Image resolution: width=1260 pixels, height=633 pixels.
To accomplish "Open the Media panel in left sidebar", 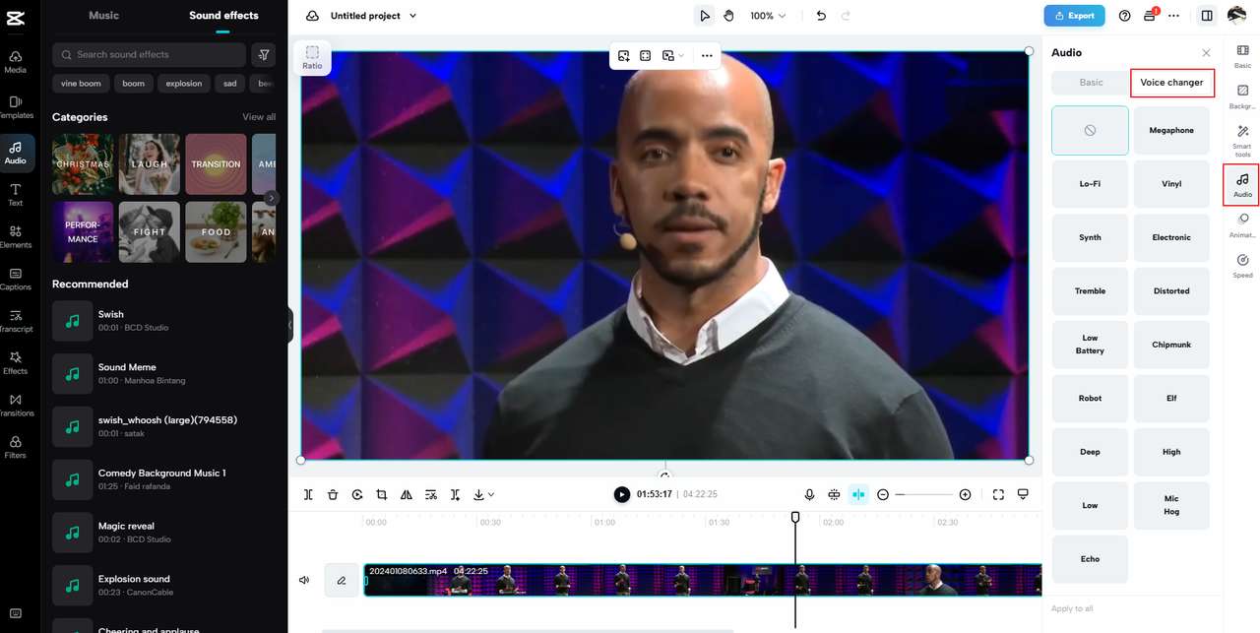I will pos(16,62).
